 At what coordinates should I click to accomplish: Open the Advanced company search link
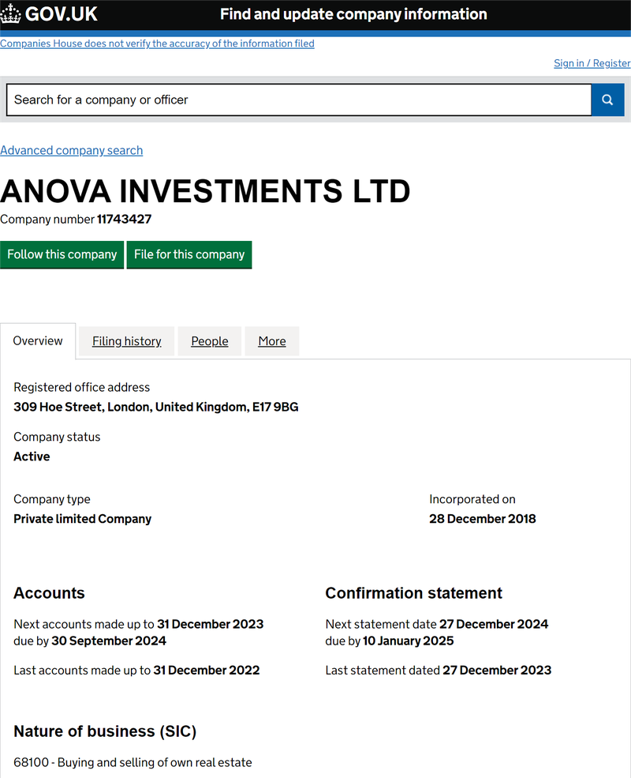pyautogui.click(x=72, y=150)
